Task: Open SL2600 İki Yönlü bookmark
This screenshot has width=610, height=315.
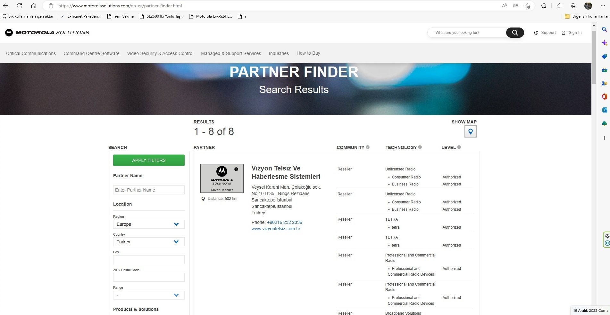Action: tap(162, 16)
